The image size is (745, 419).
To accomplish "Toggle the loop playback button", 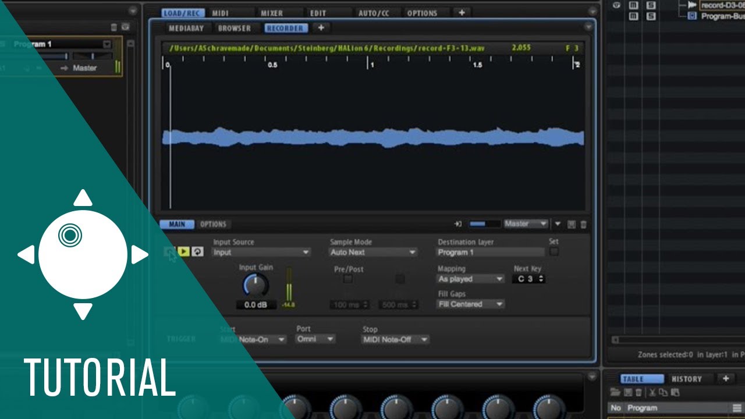I will [x=198, y=252].
